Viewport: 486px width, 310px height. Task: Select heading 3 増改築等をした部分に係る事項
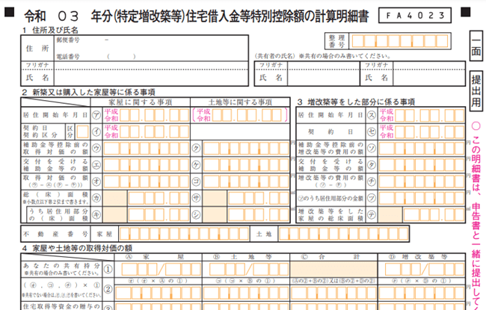click(356, 102)
